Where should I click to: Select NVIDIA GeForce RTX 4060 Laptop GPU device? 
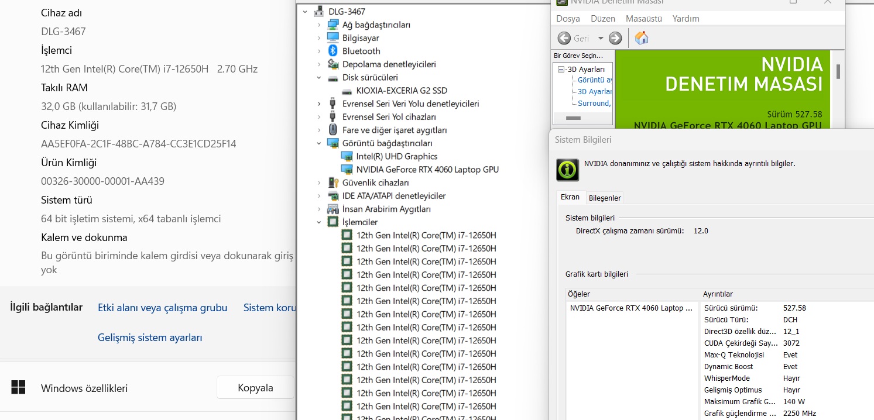point(427,169)
